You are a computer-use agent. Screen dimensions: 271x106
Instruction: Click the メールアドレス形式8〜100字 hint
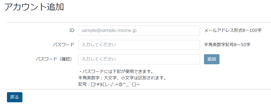233,31
